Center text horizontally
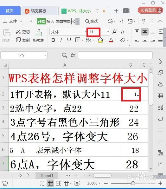 [145, 40]
